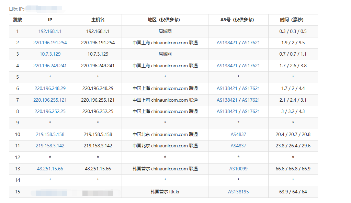This screenshot has height=203, width=351.
Task: Click the 时间 (毫秒) column header
Action: tap(293, 20)
